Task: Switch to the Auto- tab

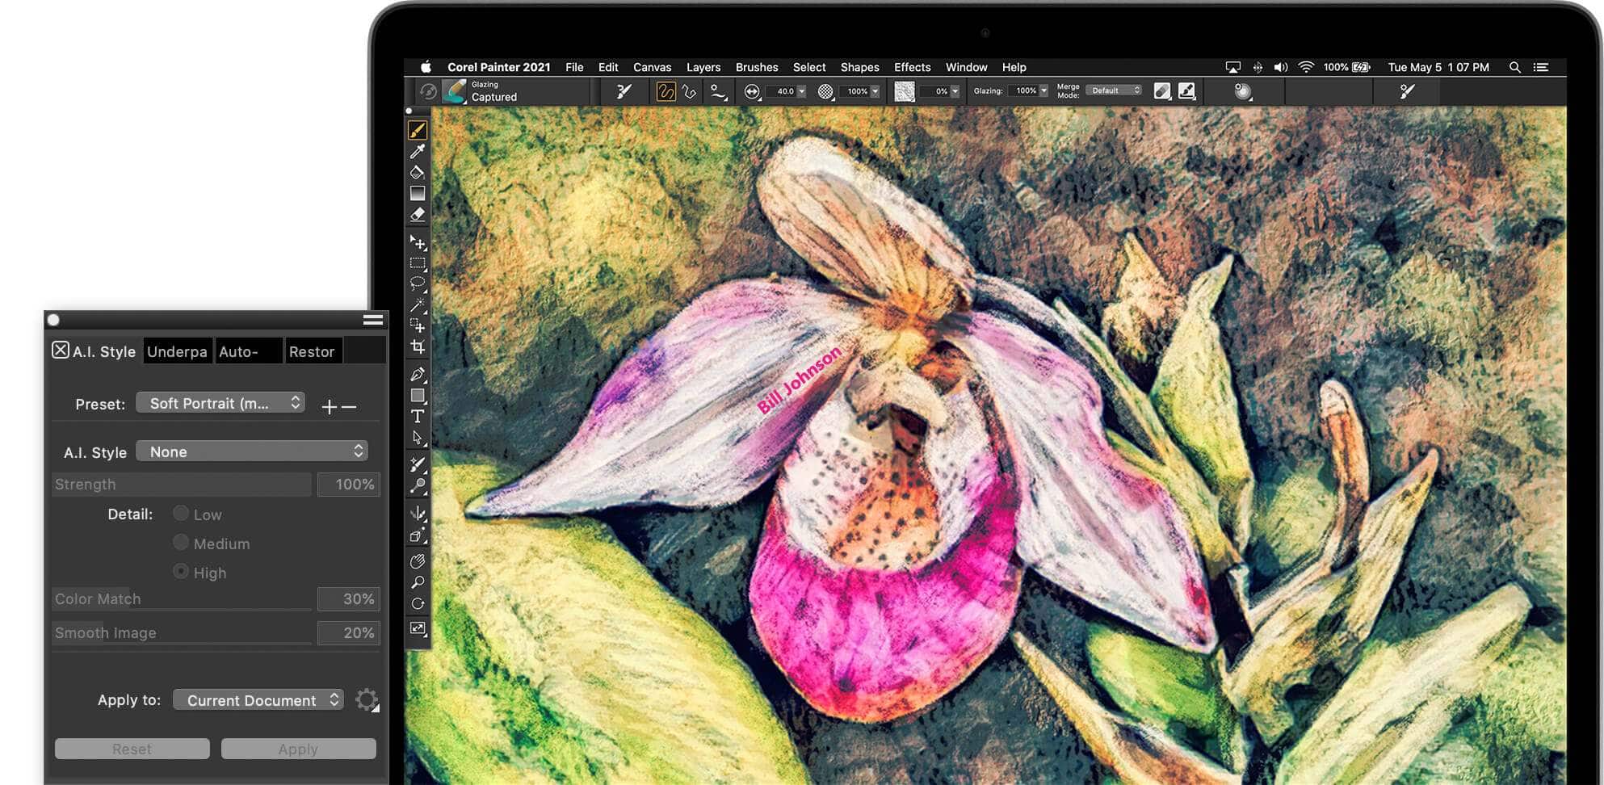Action: (249, 351)
